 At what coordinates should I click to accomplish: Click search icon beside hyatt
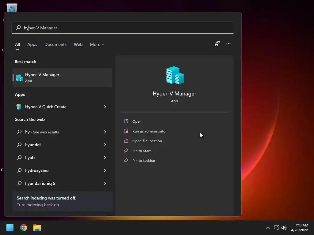coord(19,158)
